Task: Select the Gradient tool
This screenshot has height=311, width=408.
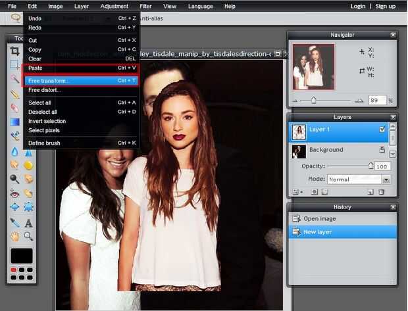Action: 15,122
